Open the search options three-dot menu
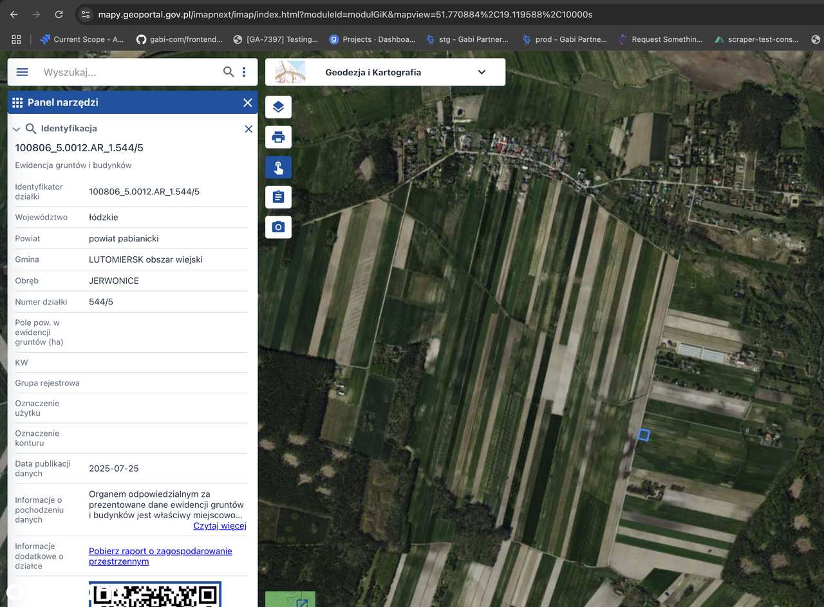The image size is (824, 607). pyautogui.click(x=244, y=72)
